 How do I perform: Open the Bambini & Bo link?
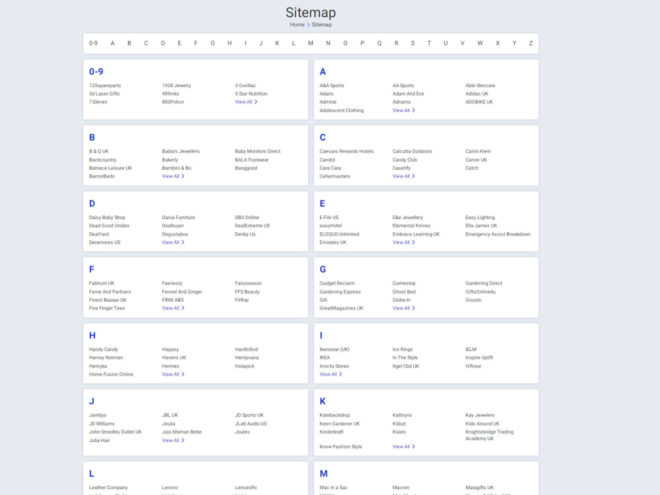tap(176, 168)
